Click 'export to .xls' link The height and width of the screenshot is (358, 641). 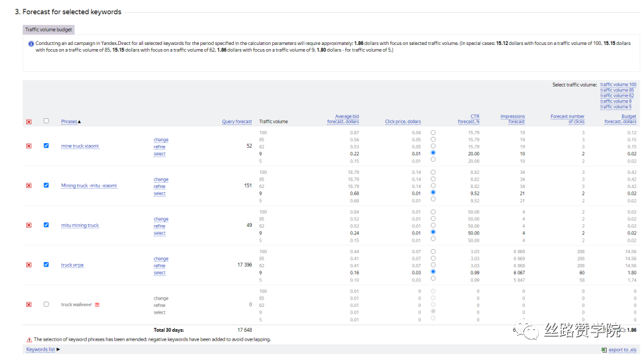click(x=622, y=350)
